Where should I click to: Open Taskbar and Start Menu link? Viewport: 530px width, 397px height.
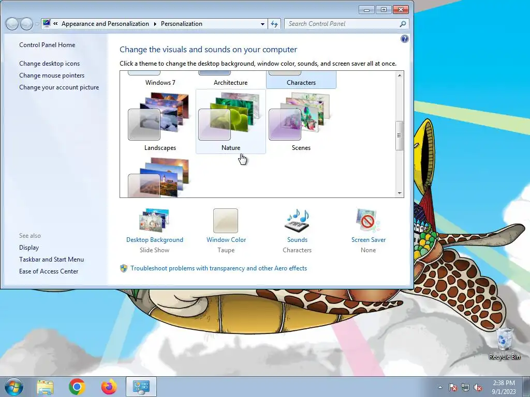point(51,259)
